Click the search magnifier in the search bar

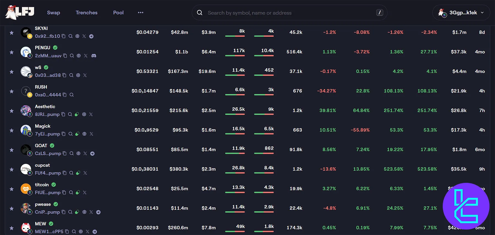(x=200, y=13)
